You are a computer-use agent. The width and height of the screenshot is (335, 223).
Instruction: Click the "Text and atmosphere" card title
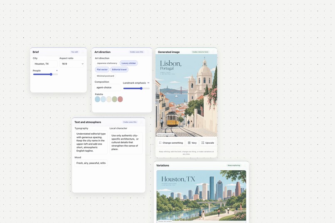pyautogui.click(x=88, y=122)
